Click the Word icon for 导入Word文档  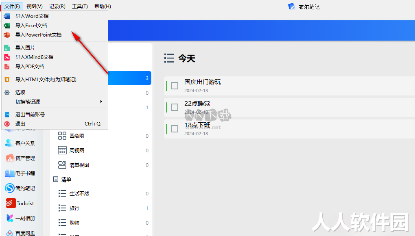coord(7,16)
